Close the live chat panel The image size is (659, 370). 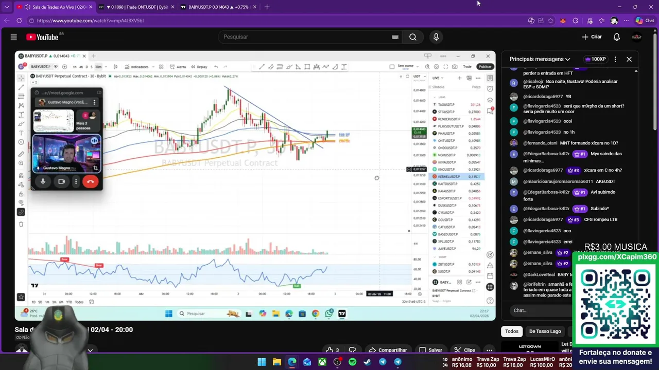pyautogui.click(x=629, y=59)
